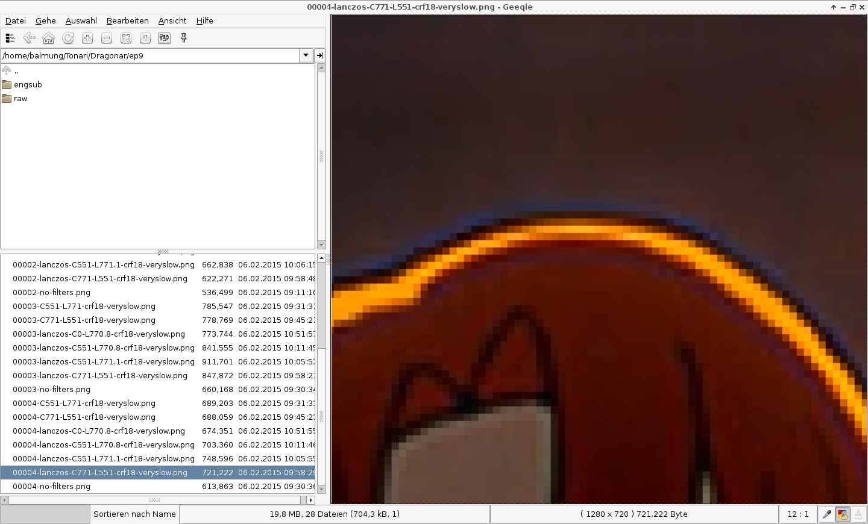Expand the path history dropdown

(x=306, y=55)
